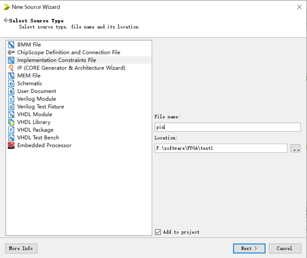Choose VHDL Module from the list

35,114
